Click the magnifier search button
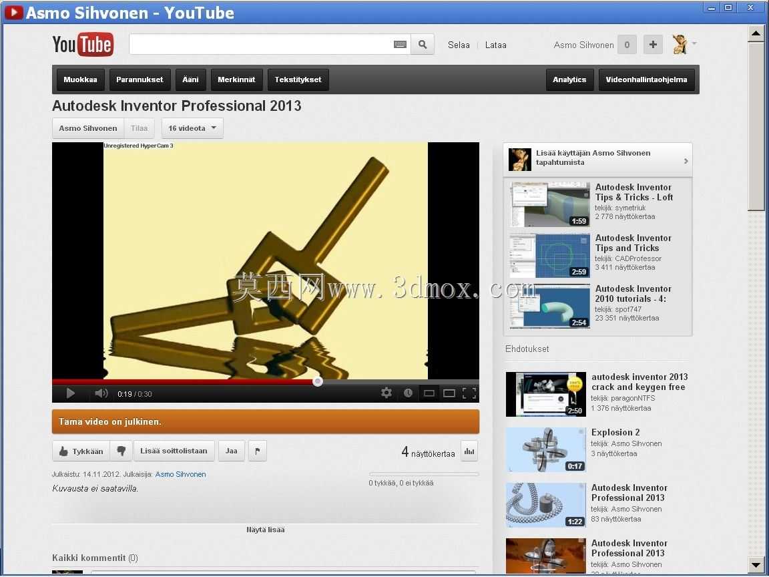The image size is (769, 577). click(x=423, y=45)
